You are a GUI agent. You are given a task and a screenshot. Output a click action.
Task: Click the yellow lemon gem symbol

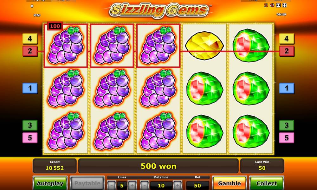pyautogui.click(x=204, y=46)
